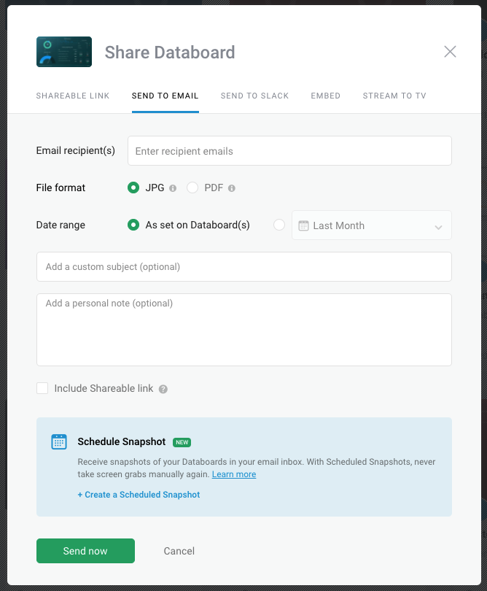Image resolution: width=487 pixels, height=591 pixels.
Task: Select the PDF file format option
Action: [192, 188]
